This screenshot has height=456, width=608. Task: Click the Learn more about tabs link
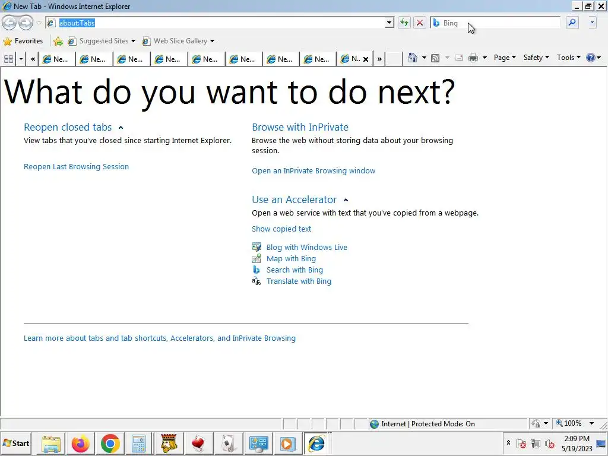[159, 338]
